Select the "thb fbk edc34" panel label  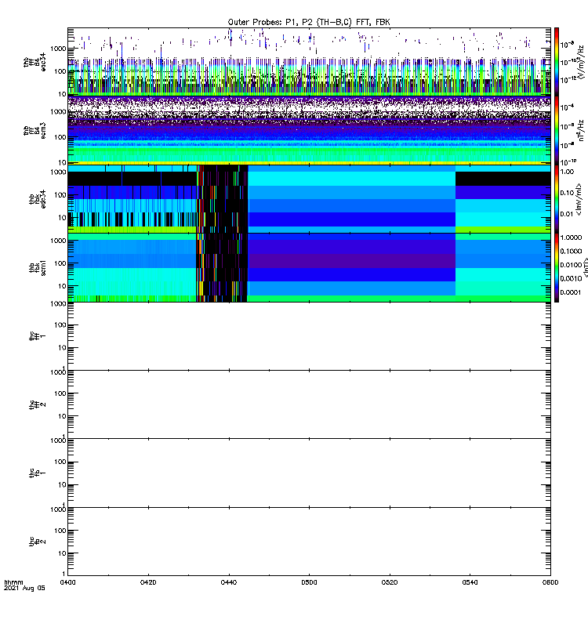pyautogui.click(x=38, y=199)
